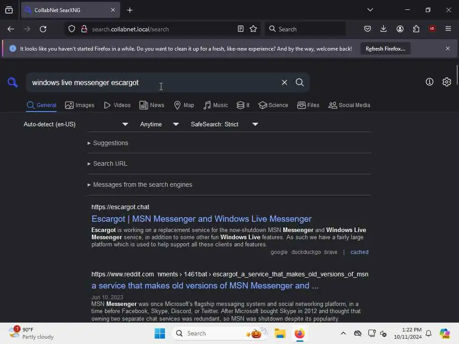Switch to Science category

coord(273,105)
